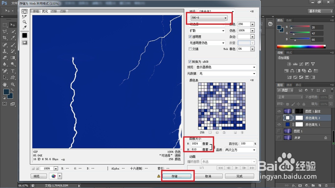The image size is (335, 188).
Task: Enable the 交错 interlaced checkbox
Action: pos(190,49)
